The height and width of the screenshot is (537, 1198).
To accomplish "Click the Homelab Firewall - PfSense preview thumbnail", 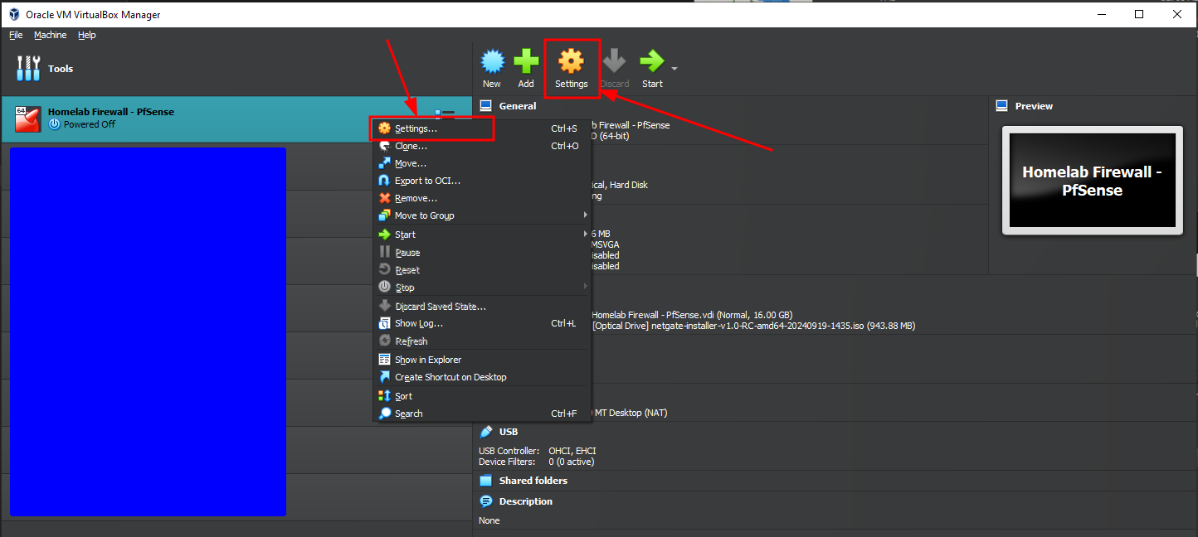I will (x=1093, y=181).
